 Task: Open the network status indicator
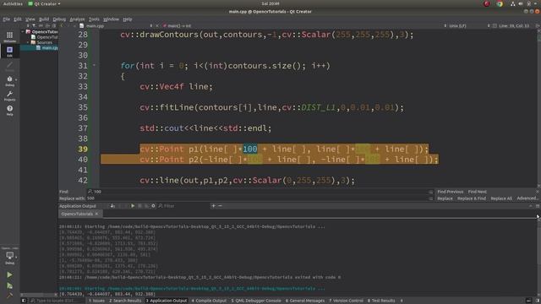[x=513, y=3]
